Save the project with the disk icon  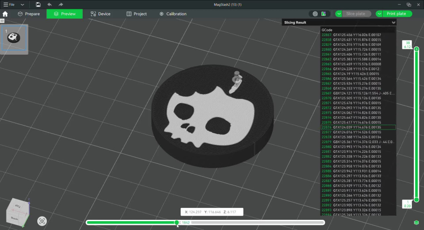coord(38,5)
